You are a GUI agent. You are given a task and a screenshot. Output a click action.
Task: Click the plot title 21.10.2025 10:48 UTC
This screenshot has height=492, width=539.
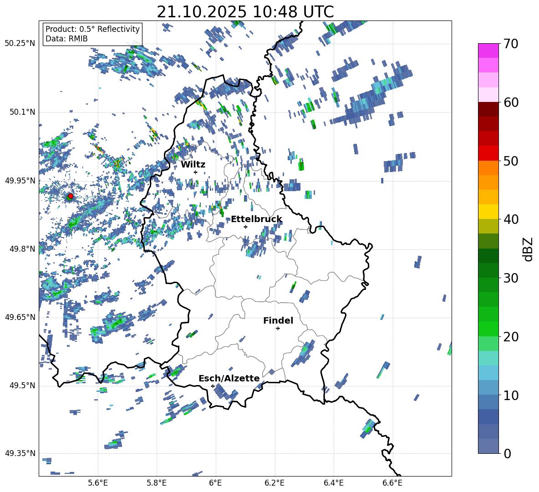[x=245, y=12]
